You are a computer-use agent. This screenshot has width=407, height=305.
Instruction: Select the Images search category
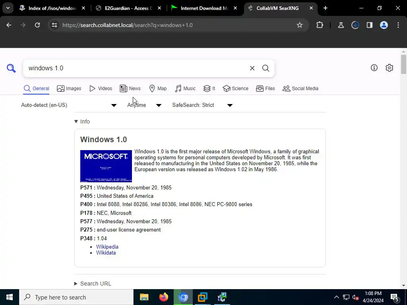69,89
